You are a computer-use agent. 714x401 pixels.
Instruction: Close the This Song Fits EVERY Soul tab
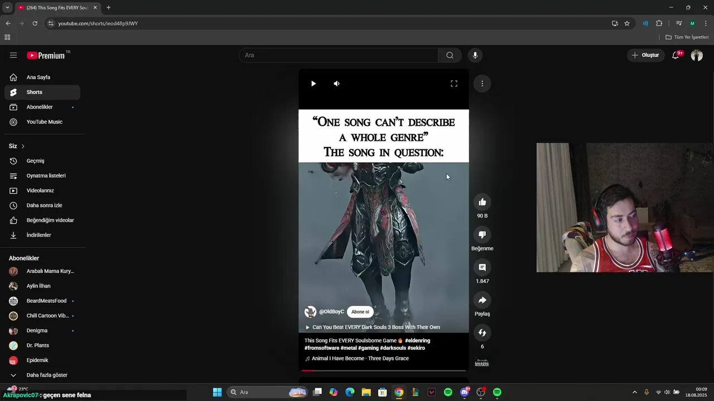click(95, 7)
